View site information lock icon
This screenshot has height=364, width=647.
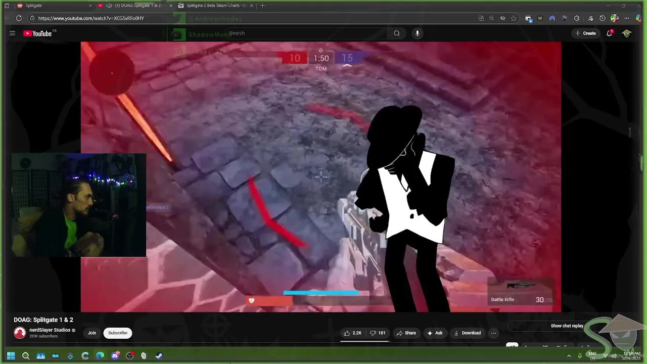coord(32,18)
